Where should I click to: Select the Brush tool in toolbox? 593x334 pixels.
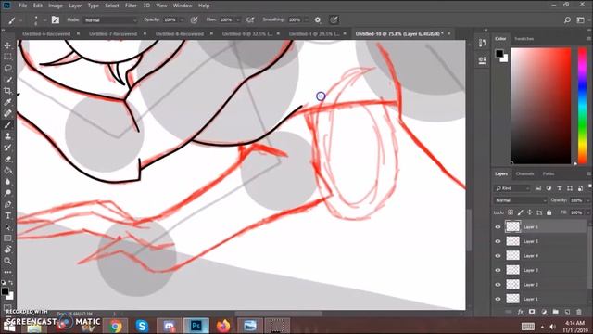click(x=7, y=125)
